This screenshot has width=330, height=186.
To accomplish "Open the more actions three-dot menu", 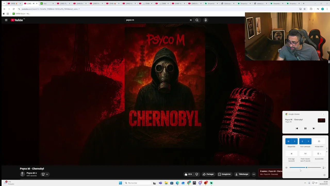I will [254, 174].
